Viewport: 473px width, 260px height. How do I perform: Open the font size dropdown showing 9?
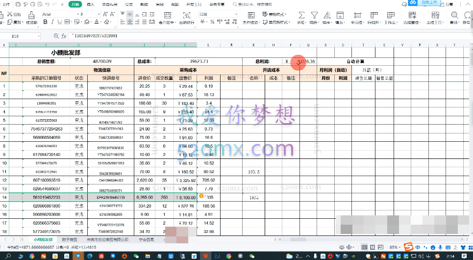tap(99, 14)
